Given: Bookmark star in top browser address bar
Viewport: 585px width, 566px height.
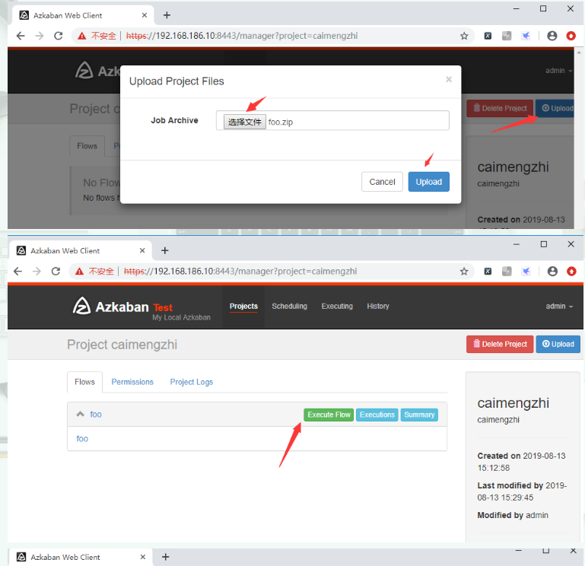Looking at the screenshot, I should [464, 36].
